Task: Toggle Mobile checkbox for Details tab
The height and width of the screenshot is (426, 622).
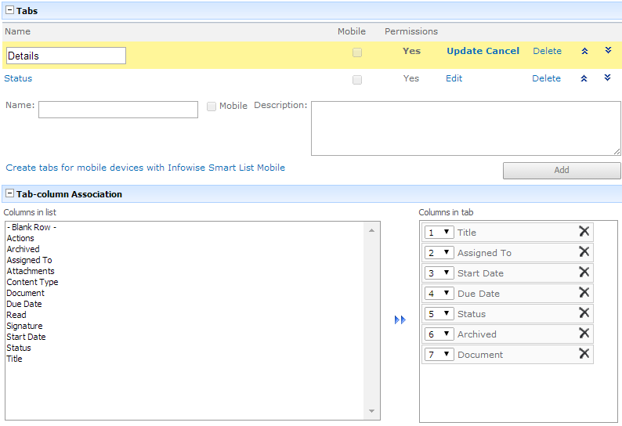Action: click(357, 52)
